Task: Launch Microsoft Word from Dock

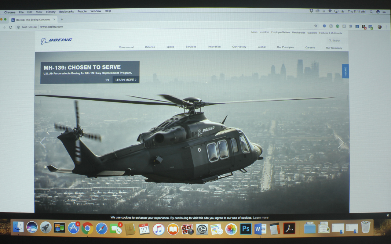Action: pyautogui.click(x=260, y=229)
